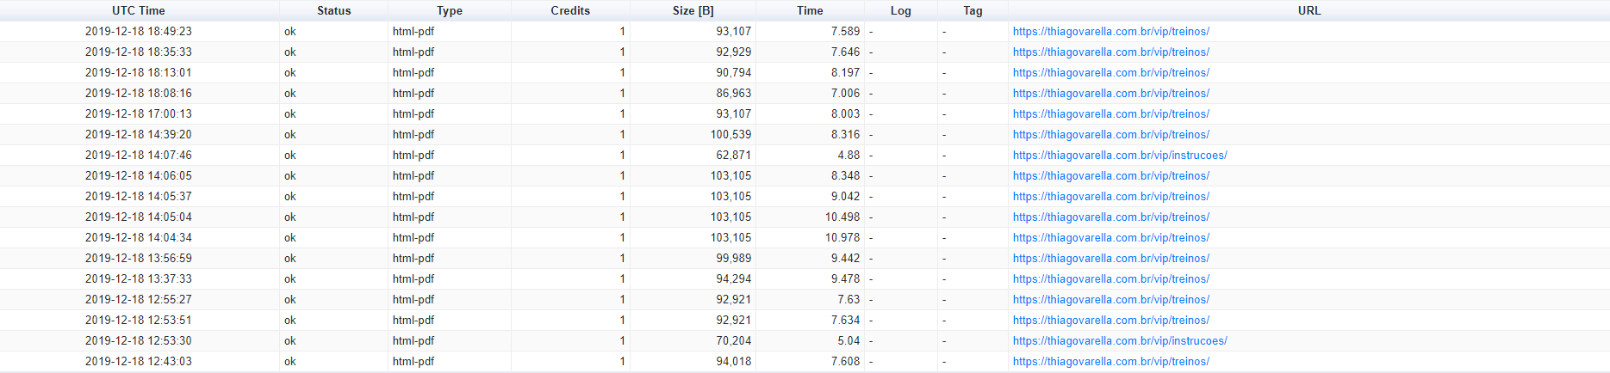Sort the table by Type header

point(449,11)
